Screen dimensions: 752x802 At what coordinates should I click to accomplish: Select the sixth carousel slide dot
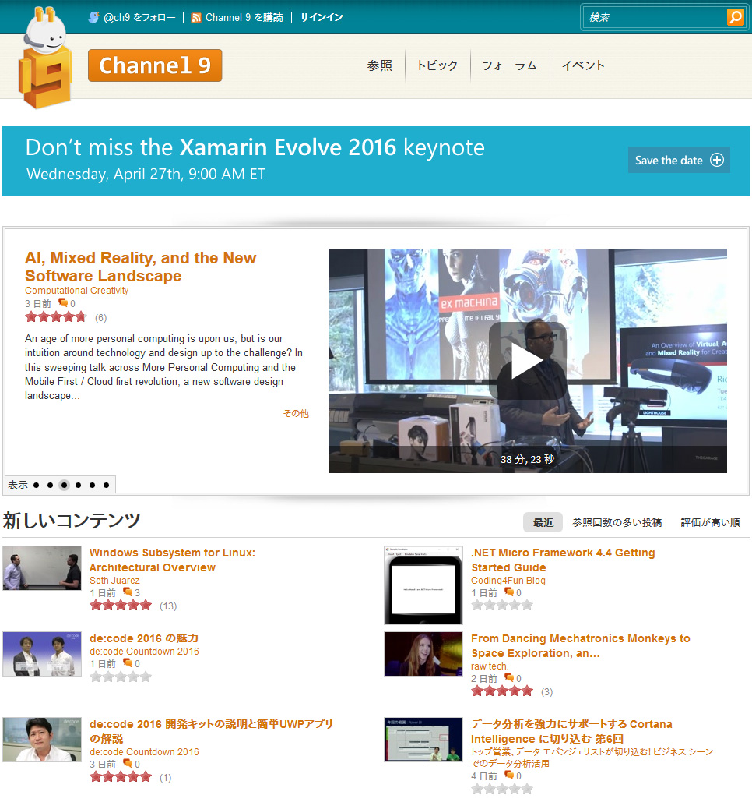pos(106,485)
